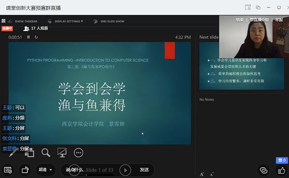
Task: Open more slide show options ellipsis
Action: click(x=79, y=153)
